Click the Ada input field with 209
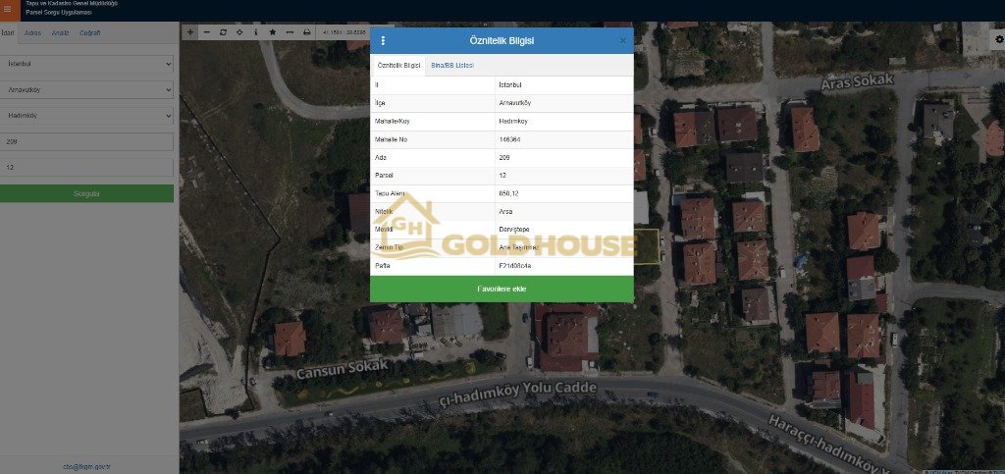 click(86, 141)
